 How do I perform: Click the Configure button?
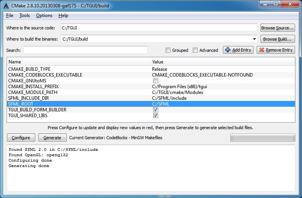(x=21, y=138)
